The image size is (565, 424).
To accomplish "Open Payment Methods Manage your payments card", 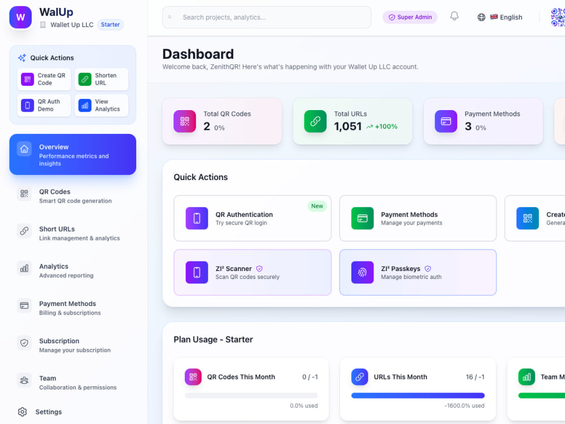I will (x=418, y=218).
